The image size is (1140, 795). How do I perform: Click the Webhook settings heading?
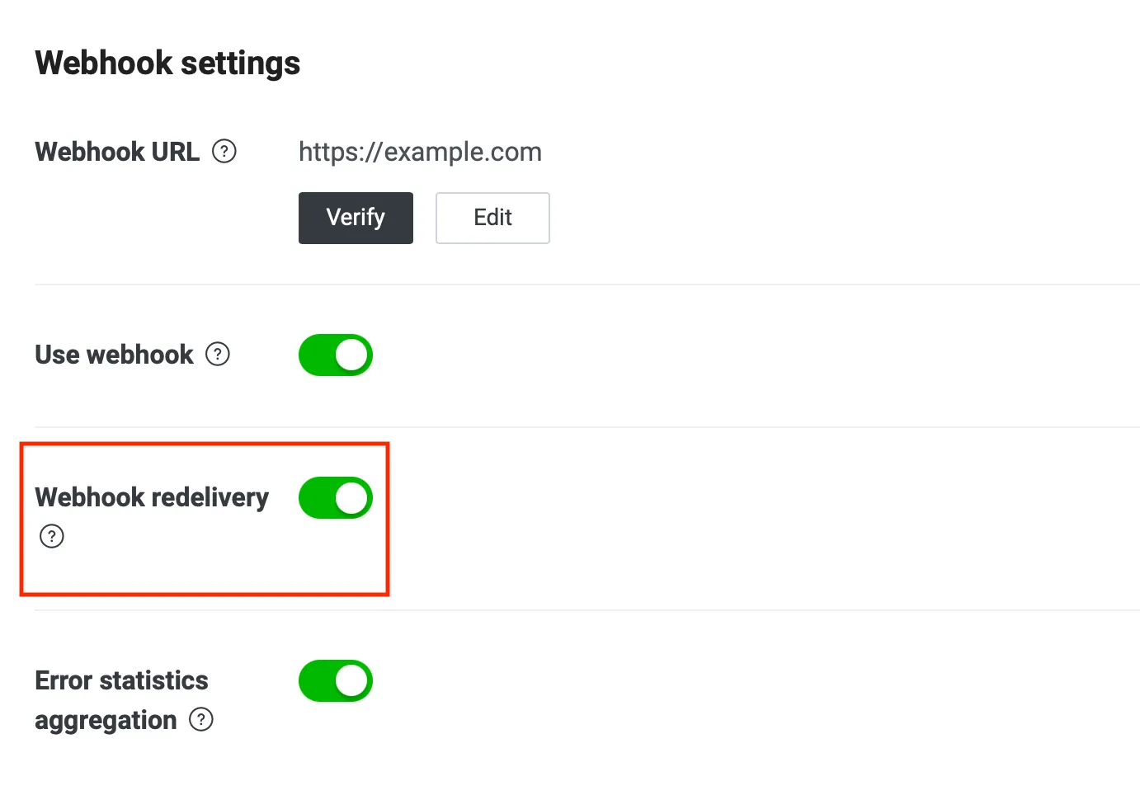coord(167,64)
